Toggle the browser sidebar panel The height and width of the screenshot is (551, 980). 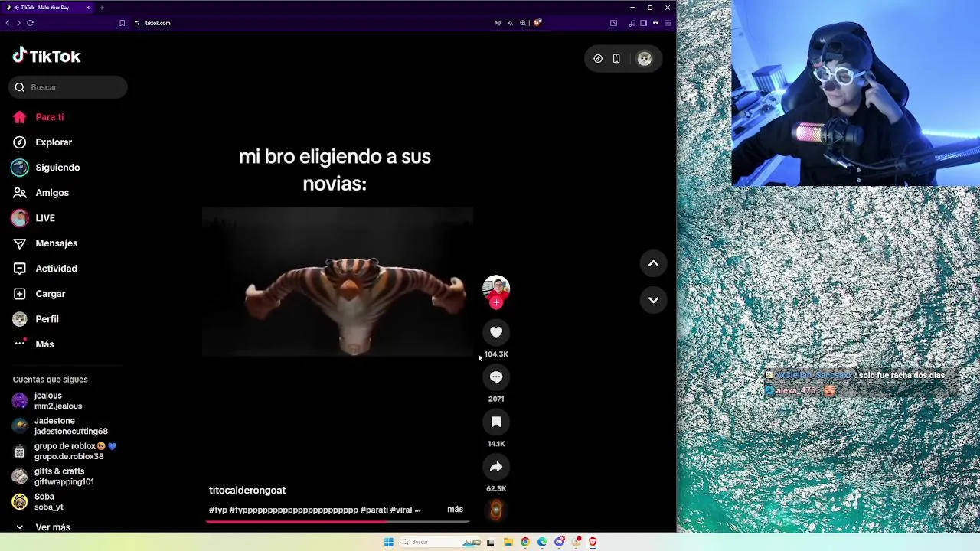(643, 23)
